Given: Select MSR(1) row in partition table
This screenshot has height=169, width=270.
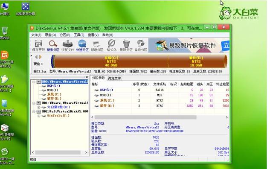Looking at the screenshot, I should click(x=160, y=95).
